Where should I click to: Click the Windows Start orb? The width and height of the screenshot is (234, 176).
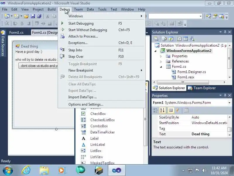click(8, 170)
